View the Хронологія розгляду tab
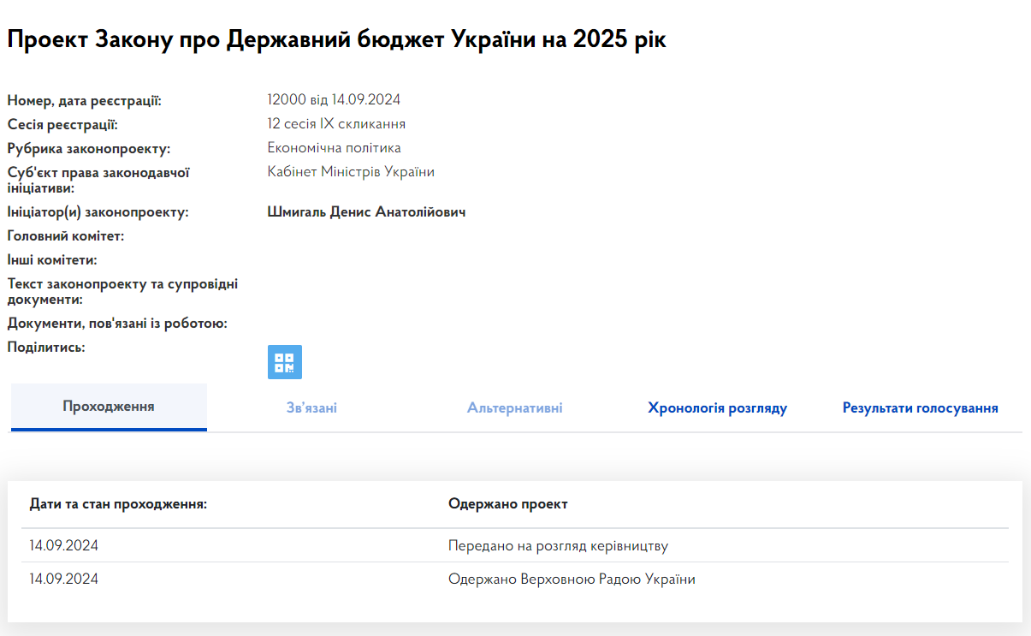 [718, 407]
